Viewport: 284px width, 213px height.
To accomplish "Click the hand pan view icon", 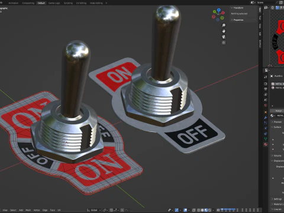I will pos(224,31).
